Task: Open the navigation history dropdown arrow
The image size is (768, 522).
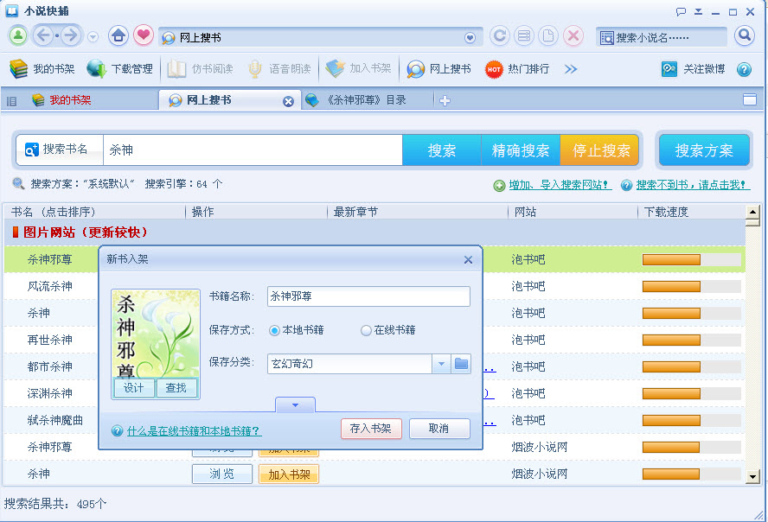Action: 93,36
